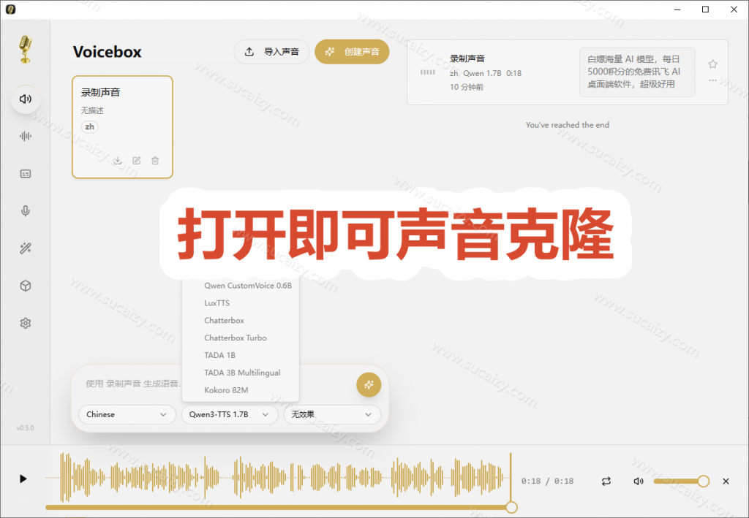Click 创建声音 create voice button
The width and height of the screenshot is (749, 518).
point(352,52)
